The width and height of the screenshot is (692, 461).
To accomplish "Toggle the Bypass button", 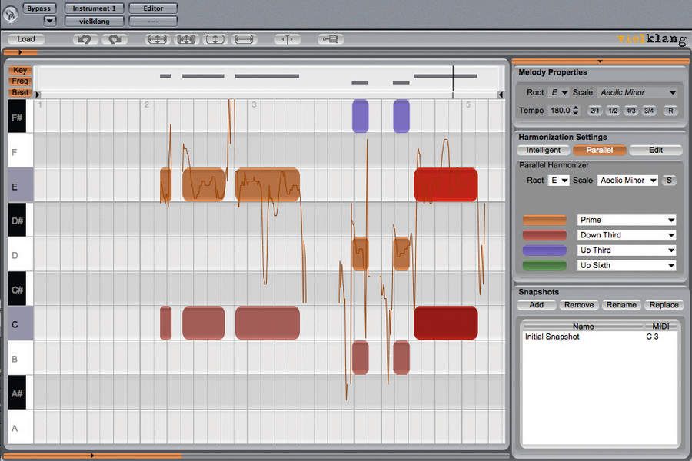I will (39, 8).
